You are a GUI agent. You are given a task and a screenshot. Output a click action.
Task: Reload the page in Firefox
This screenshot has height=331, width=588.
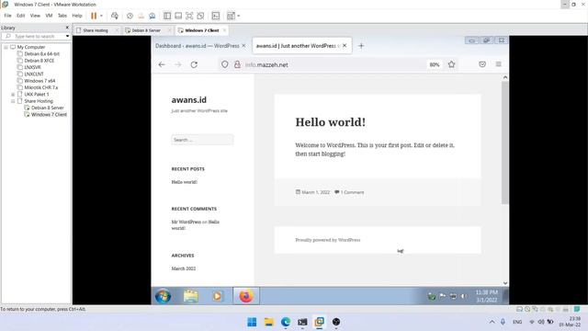194,64
